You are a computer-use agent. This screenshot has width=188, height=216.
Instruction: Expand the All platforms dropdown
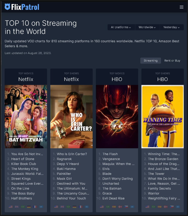click(121, 27)
